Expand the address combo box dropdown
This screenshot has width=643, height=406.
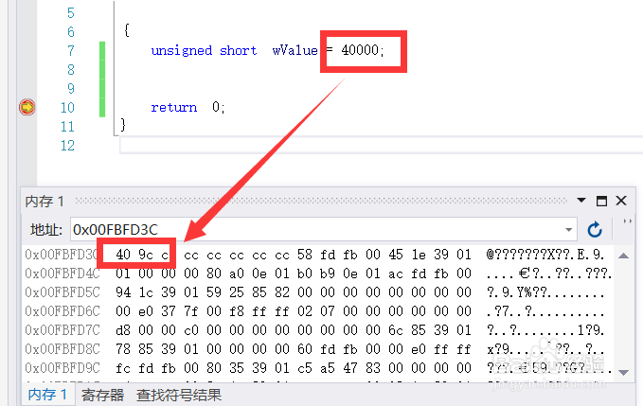tap(569, 230)
